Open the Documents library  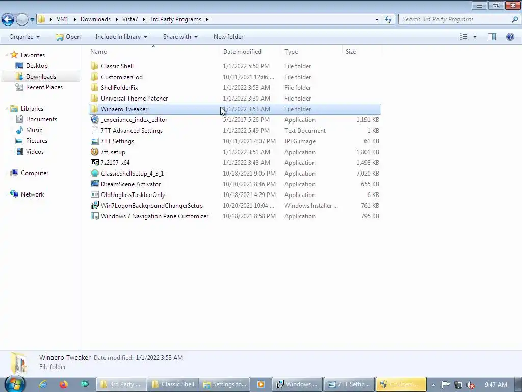tap(41, 119)
